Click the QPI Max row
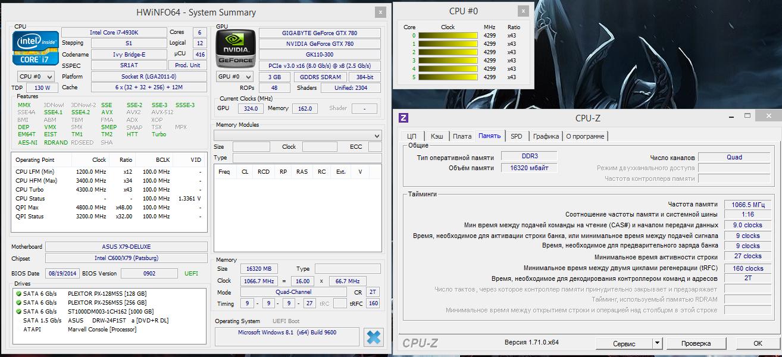 tap(109, 208)
